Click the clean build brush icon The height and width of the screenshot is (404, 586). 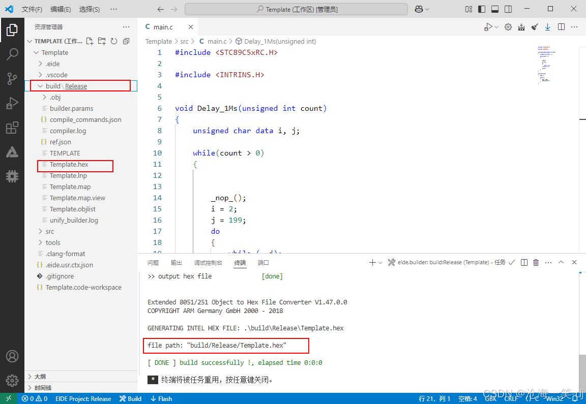[535, 27]
